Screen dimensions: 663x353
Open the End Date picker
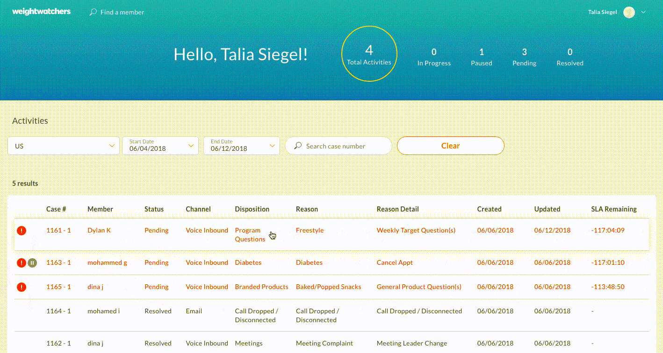pos(242,146)
